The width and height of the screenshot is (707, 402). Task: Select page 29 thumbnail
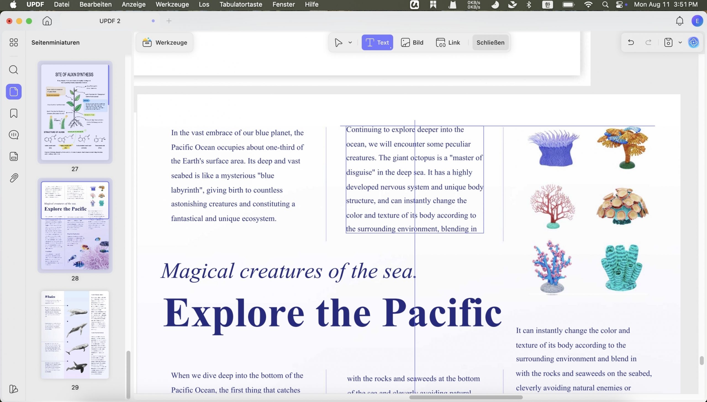[75, 335]
